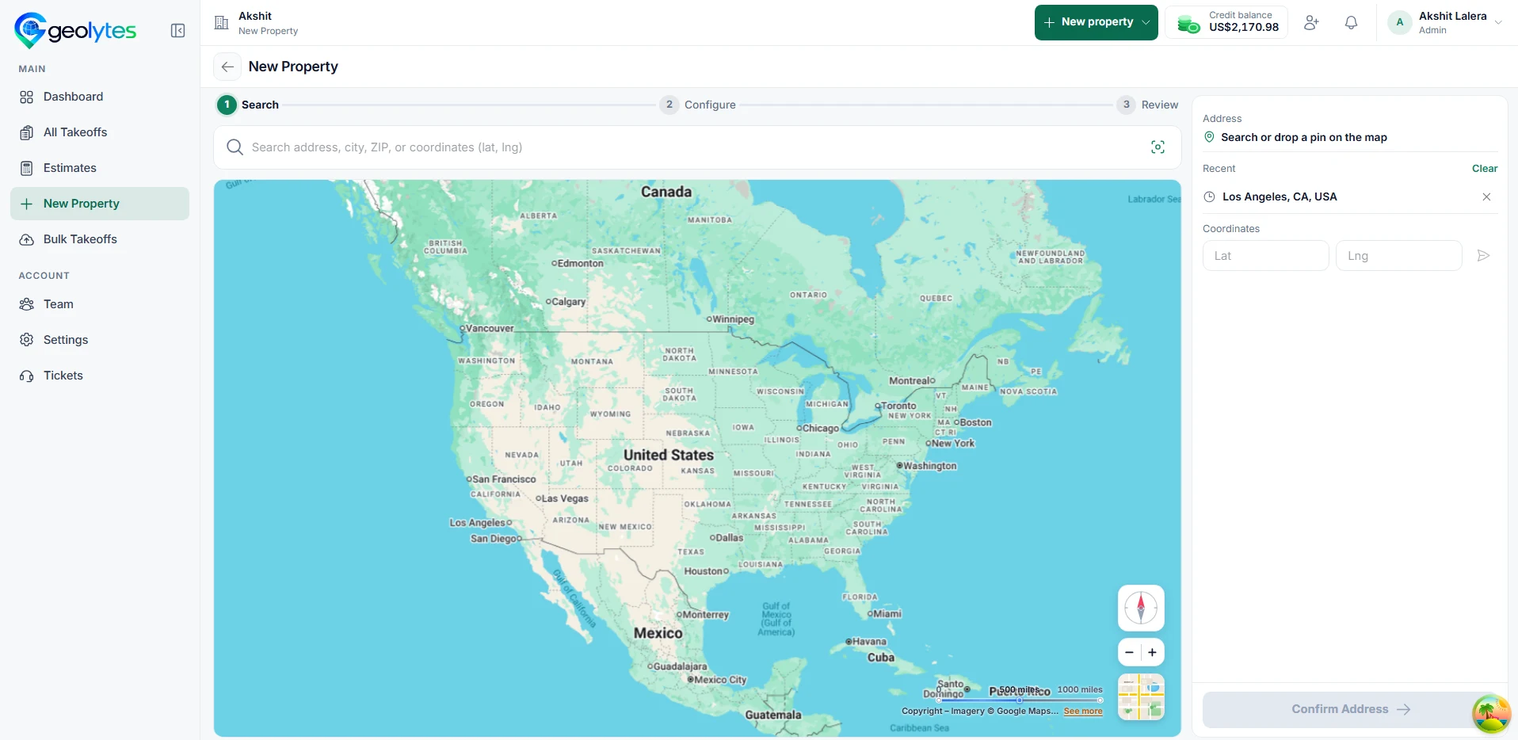This screenshot has width=1518, height=740.
Task: Focus the Lat coordinate field
Action: pyautogui.click(x=1265, y=256)
